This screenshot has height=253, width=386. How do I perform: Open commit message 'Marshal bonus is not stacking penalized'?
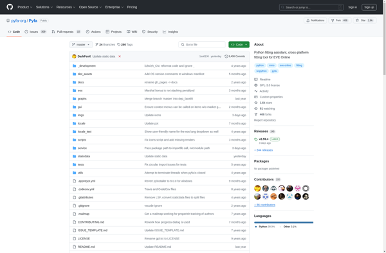169,91
